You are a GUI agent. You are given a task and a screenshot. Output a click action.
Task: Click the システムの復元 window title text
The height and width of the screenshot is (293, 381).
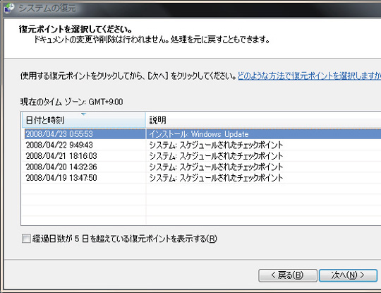pos(47,8)
